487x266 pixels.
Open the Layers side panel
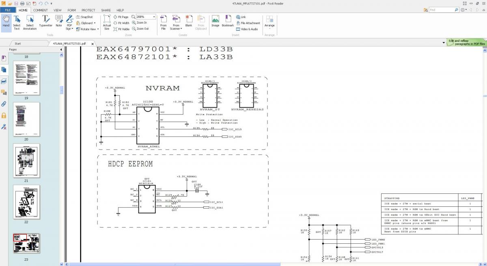(4, 81)
